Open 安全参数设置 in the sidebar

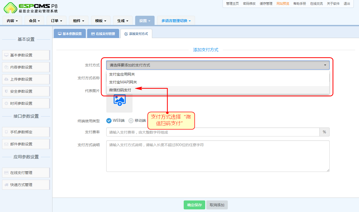[x=26, y=91]
